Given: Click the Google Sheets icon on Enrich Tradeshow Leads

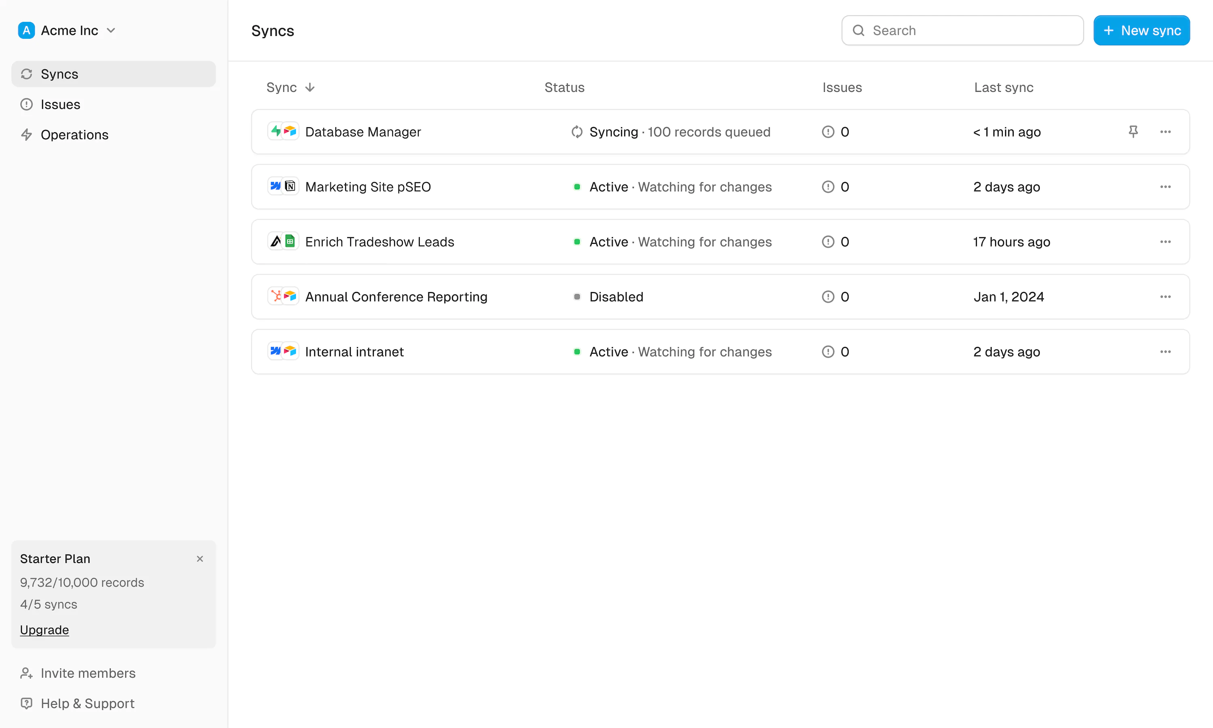Looking at the screenshot, I should tap(290, 241).
